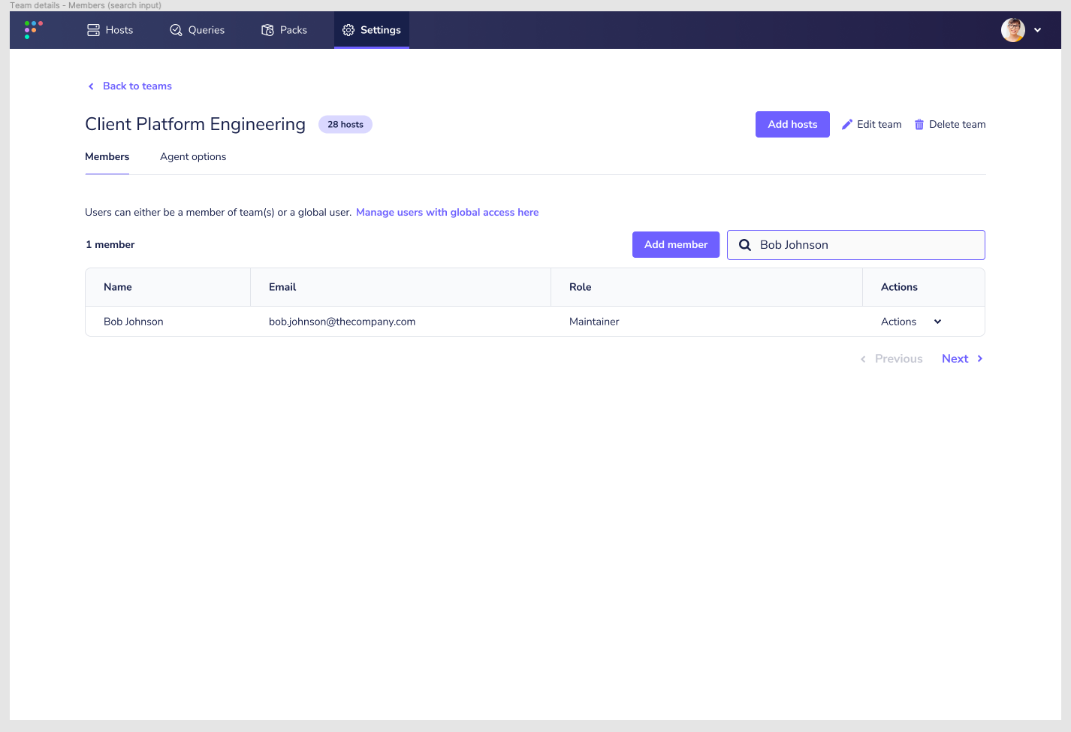
Task: Click the Packs icon in navbar
Action: (x=266, y=29)
